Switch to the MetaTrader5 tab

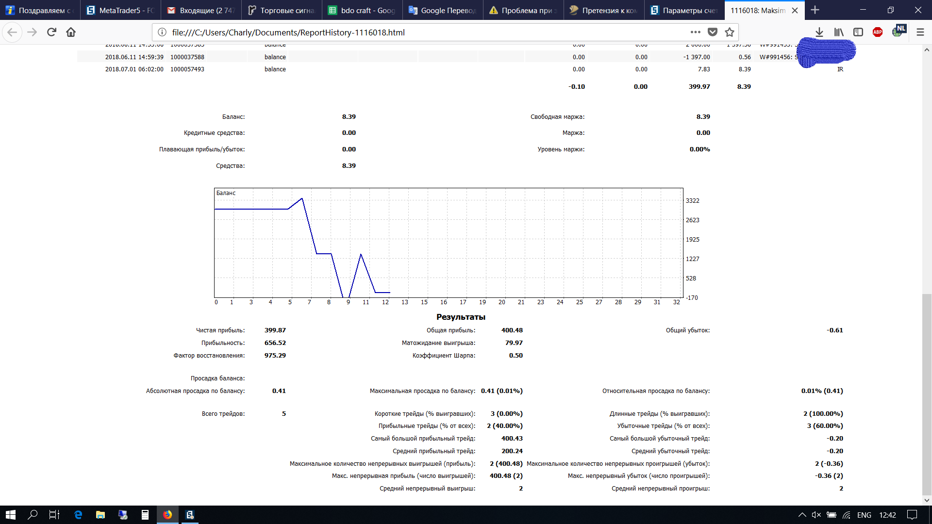[120, 10]
